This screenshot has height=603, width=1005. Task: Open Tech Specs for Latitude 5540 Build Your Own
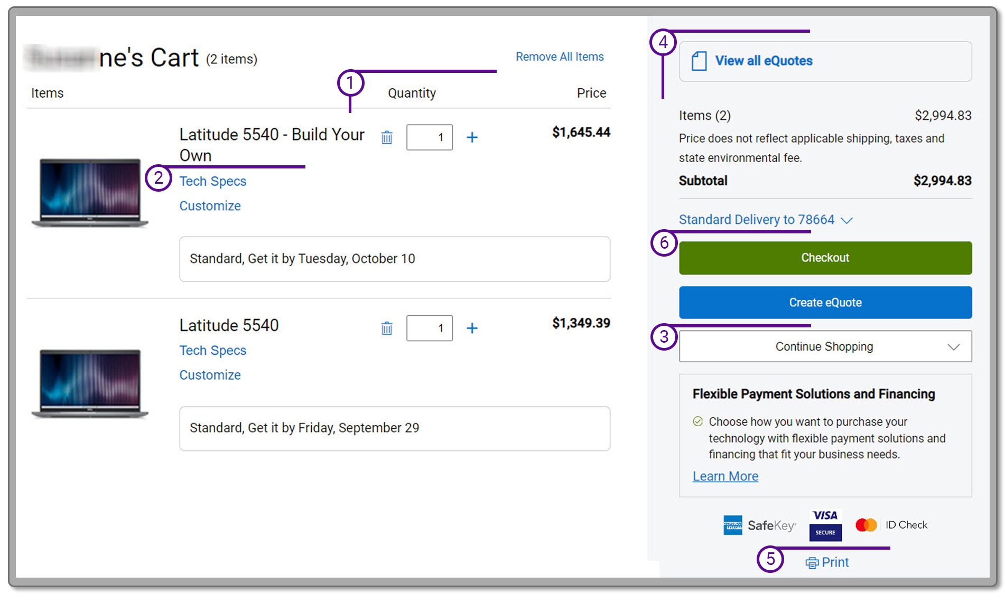(x=213, y=181)
